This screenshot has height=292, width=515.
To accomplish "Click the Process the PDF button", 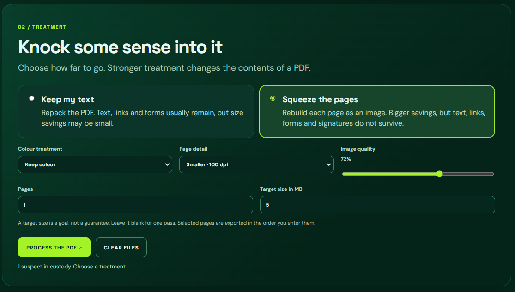I will (54, 247).
